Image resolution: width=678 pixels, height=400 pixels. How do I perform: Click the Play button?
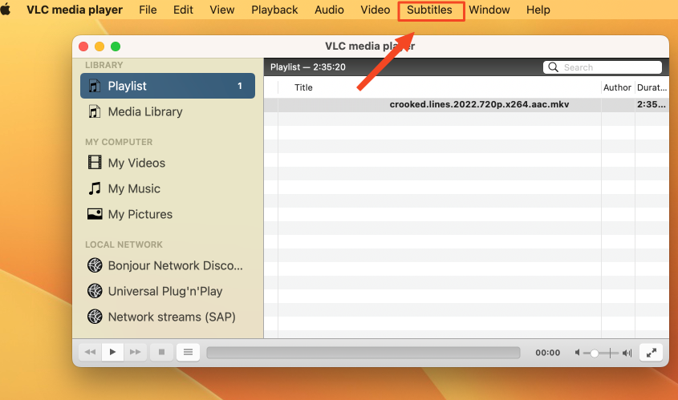112,352
